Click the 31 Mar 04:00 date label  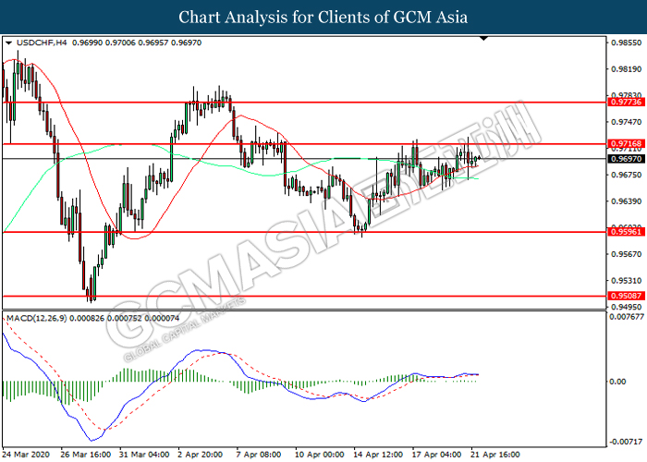click(x=144, y=455)
